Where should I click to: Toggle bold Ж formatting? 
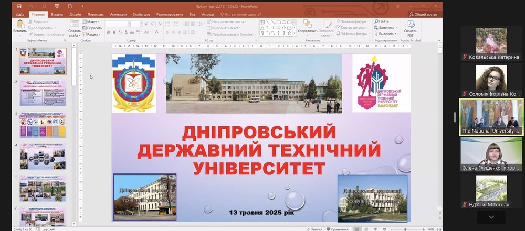pyautogui.click(x=109, y=32)
